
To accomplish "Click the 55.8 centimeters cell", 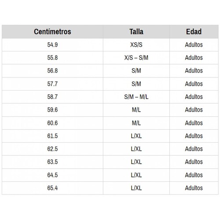I will tap(52, 58).
